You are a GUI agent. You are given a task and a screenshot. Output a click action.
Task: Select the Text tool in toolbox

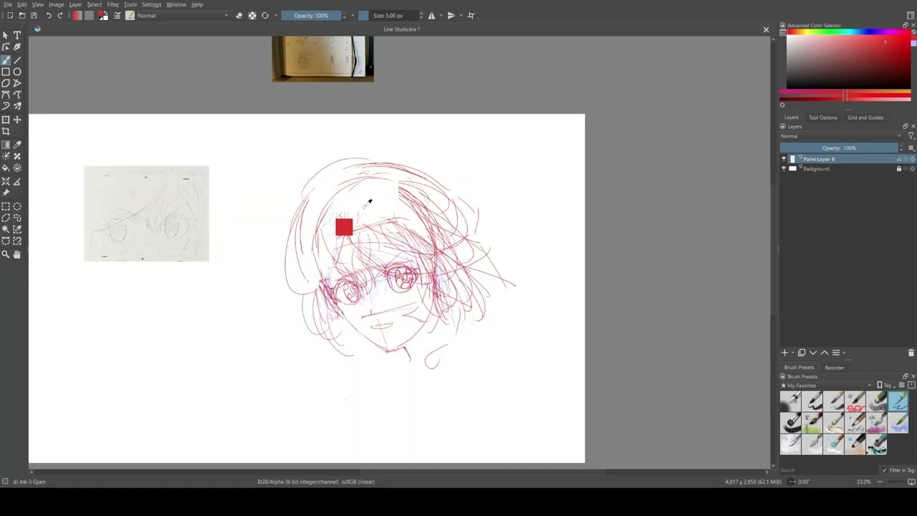[x=17, y=35]
